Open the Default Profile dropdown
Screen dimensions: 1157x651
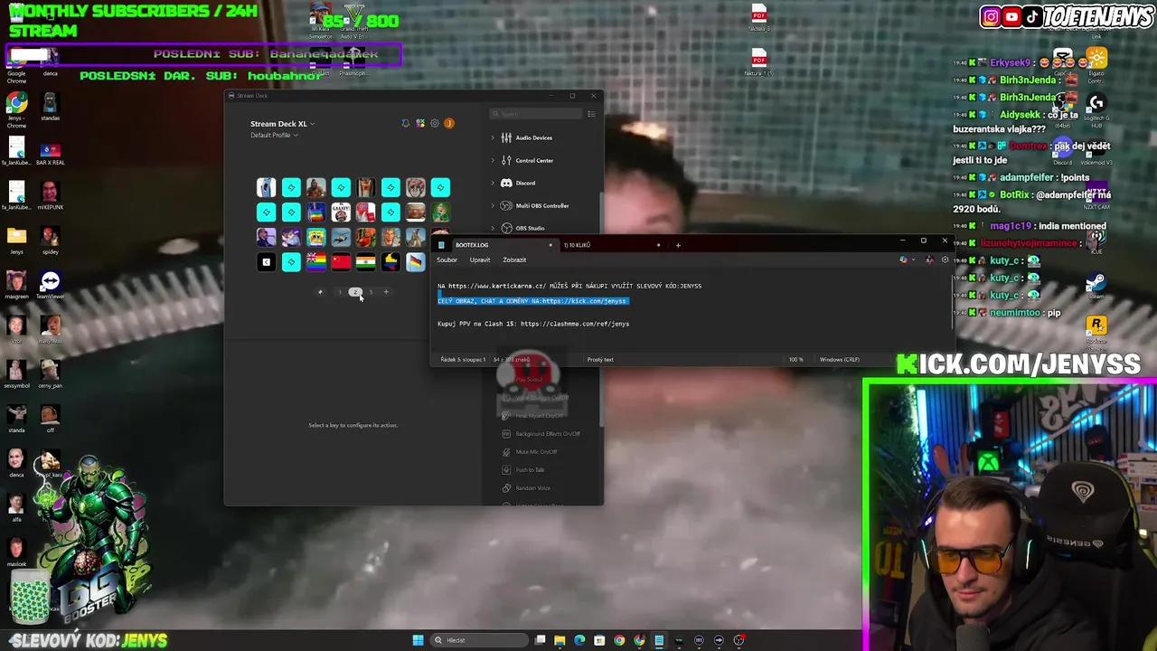click(274, 136)
